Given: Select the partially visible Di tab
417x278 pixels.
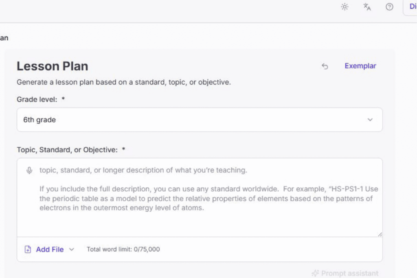Looking at the screenshot, I should (x=413, y=7).
